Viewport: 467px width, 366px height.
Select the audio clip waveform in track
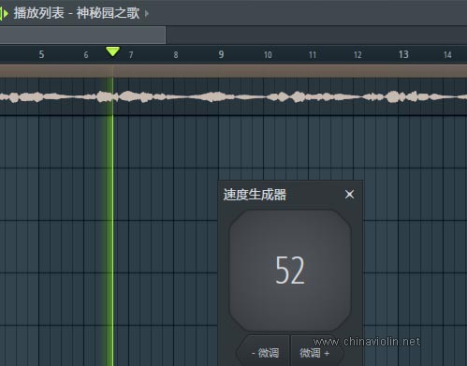click(233, 96)
